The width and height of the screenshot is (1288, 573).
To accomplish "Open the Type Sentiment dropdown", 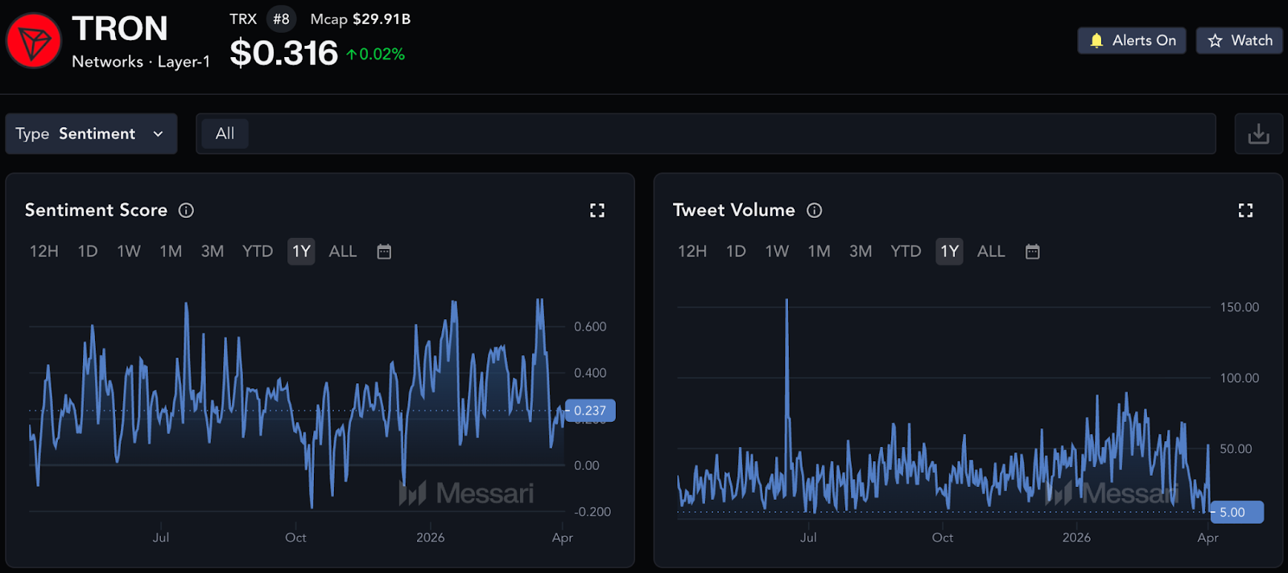I will (91, 133).
